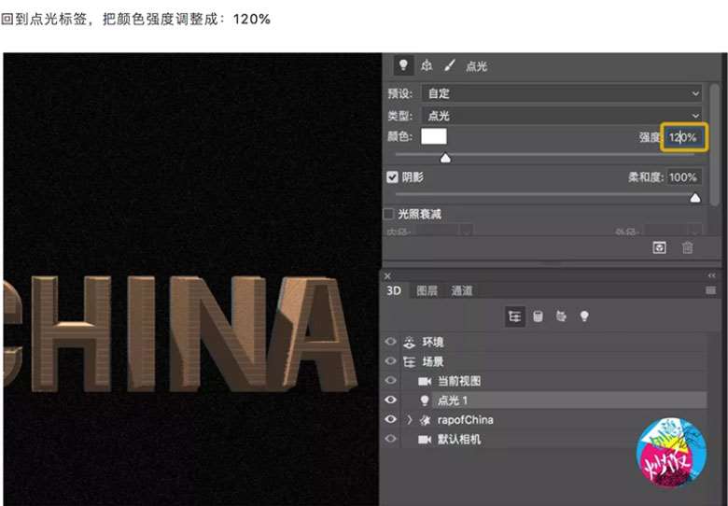
Task: Enable the 光照衰减 light falloff checkbox
Action: (x=388, y=214)
